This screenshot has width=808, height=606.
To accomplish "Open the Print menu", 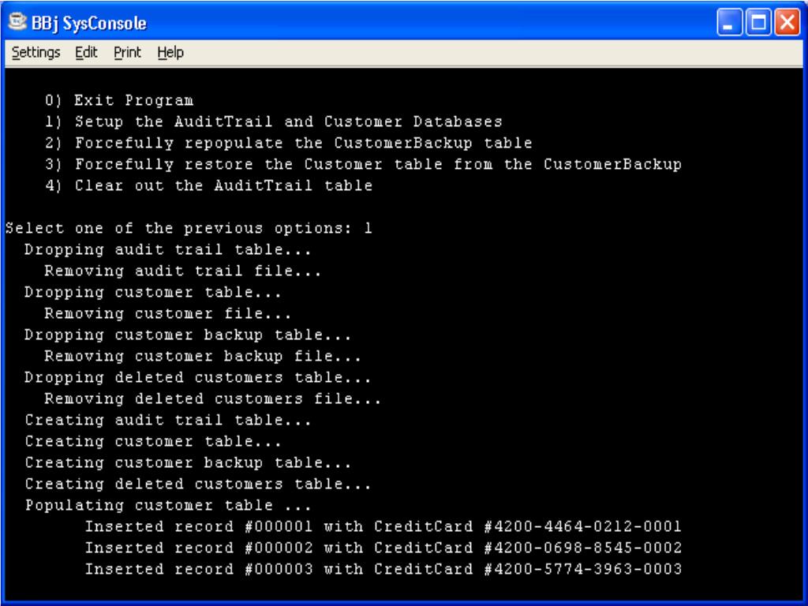I will tap(127, 53).
